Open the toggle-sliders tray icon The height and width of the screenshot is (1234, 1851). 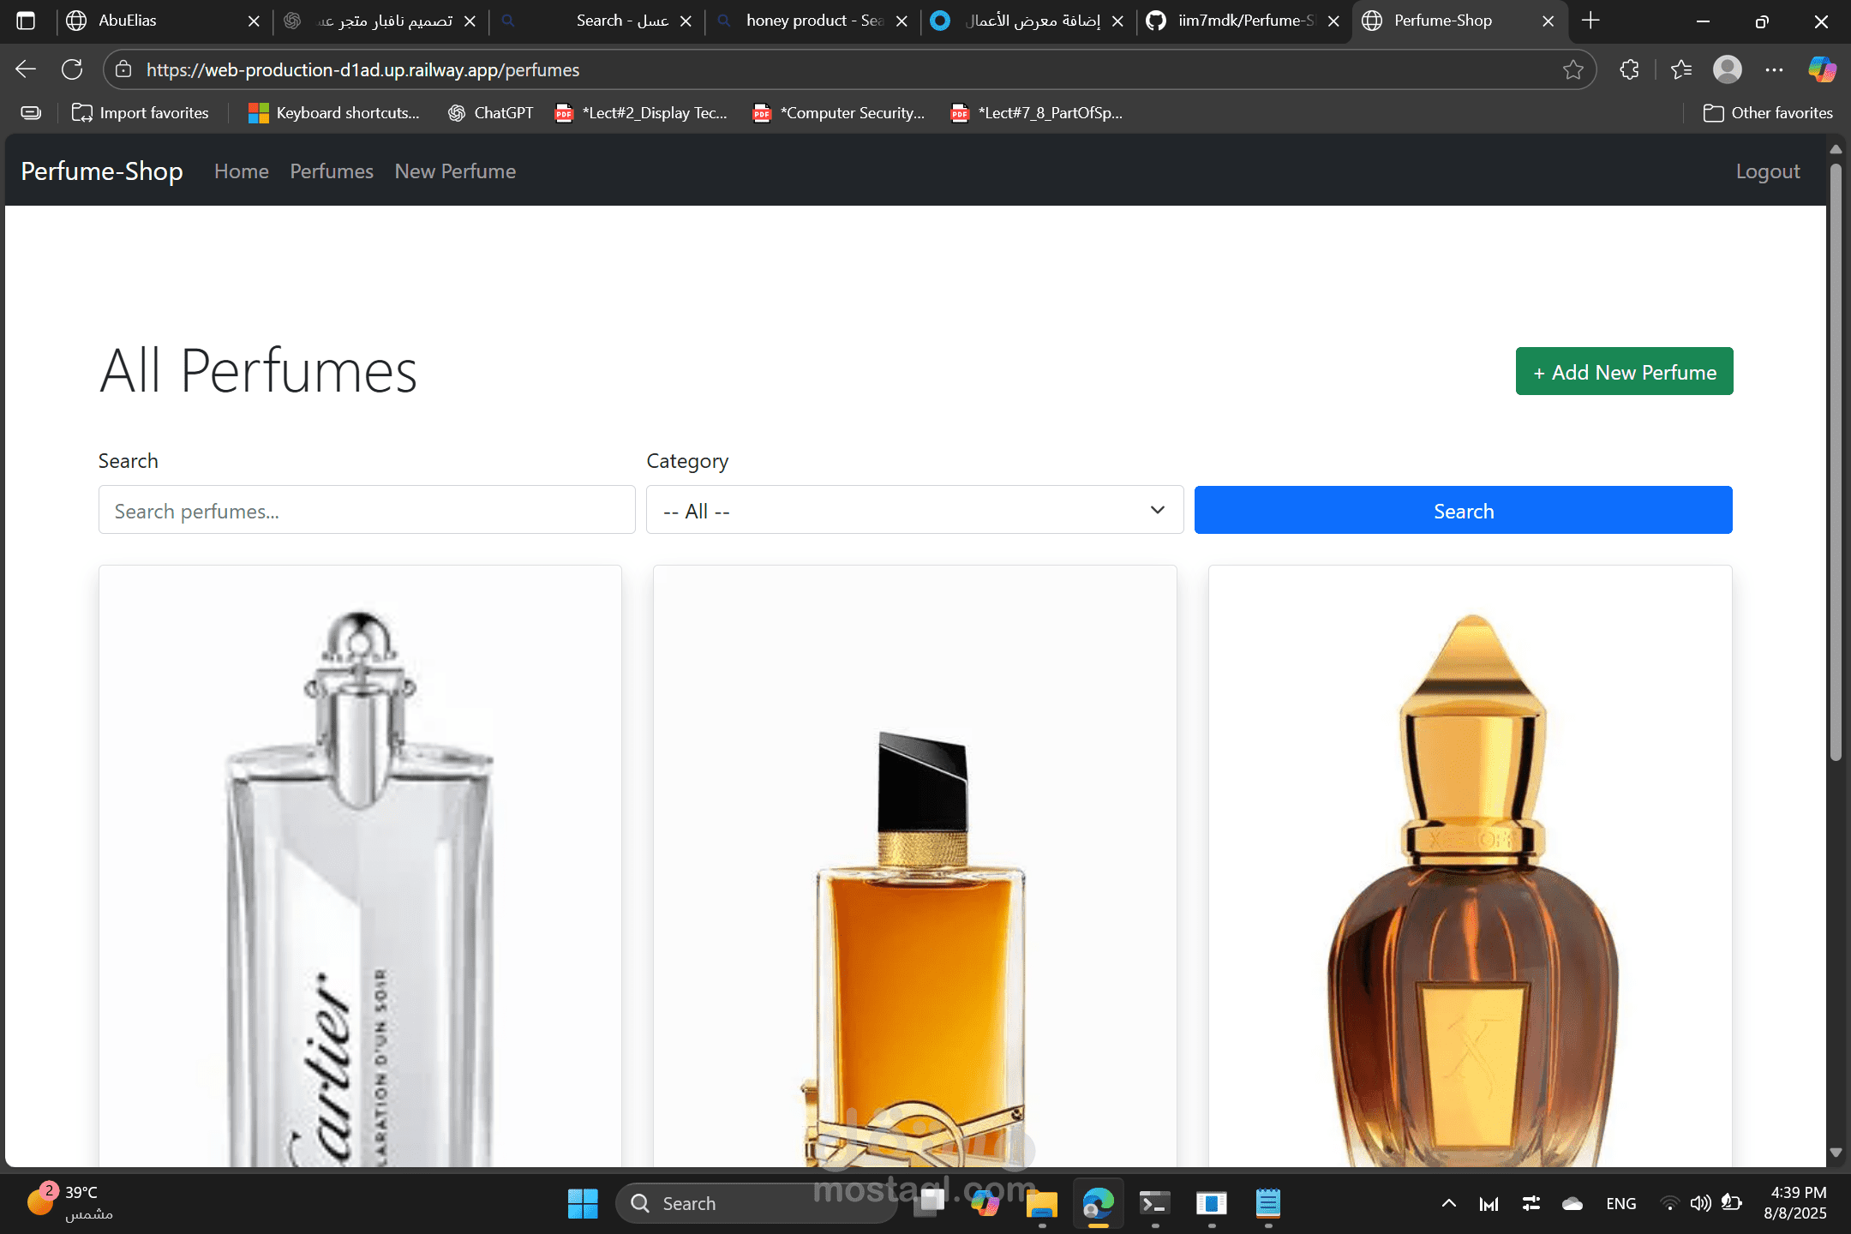pyautogui.click(x=1531, y=1203)
